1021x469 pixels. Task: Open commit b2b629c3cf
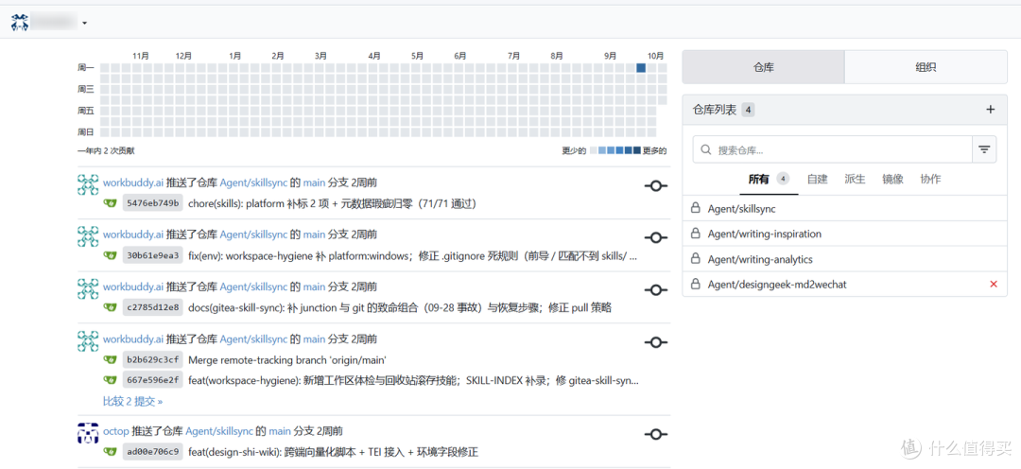tap(153, 359)
